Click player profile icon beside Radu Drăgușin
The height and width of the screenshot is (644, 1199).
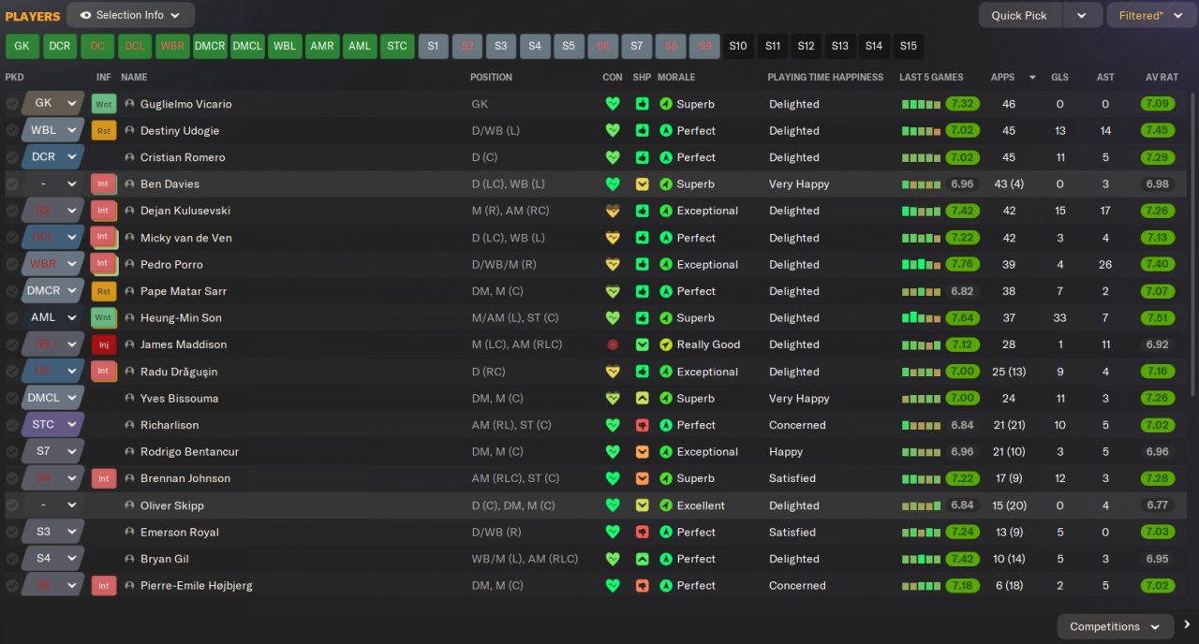129,372
